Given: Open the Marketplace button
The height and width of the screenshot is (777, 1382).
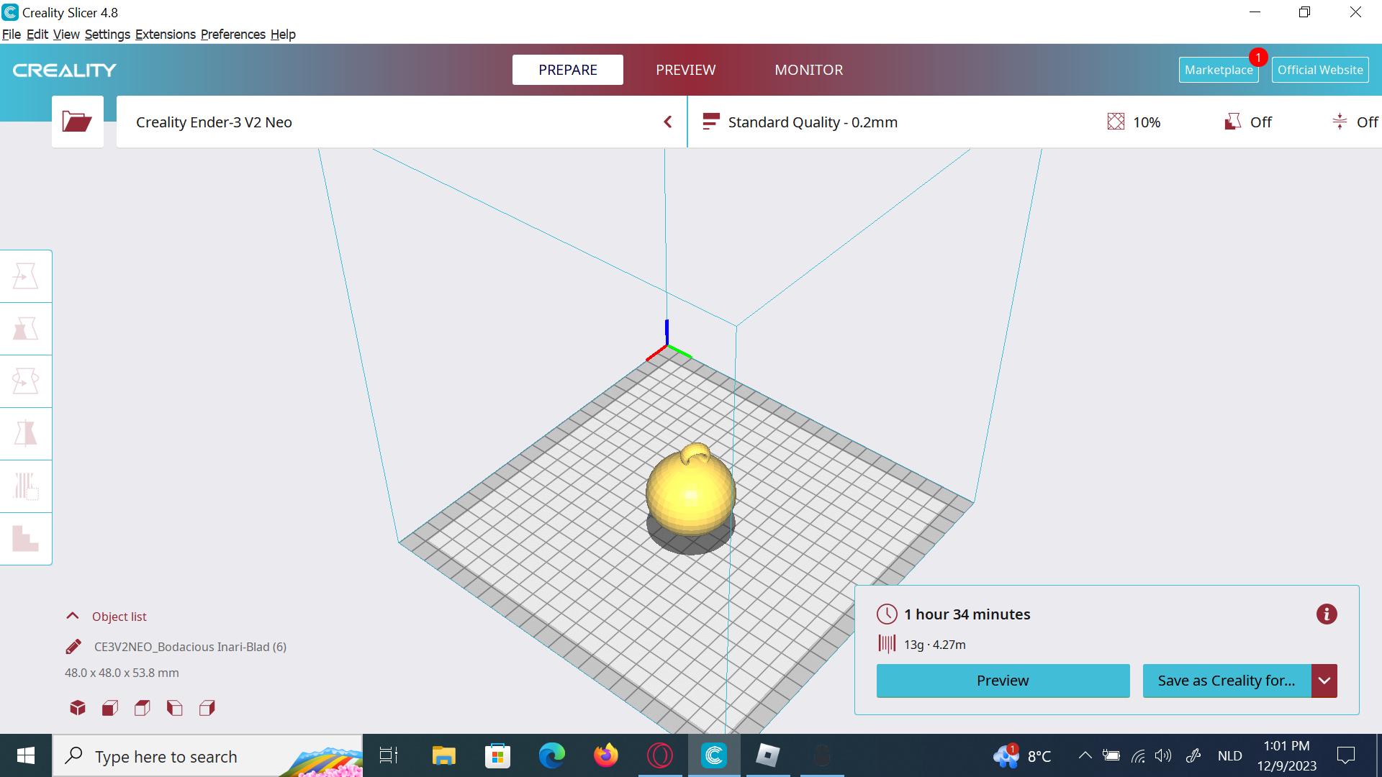Looking at the screenshot, I should 1218,70.
